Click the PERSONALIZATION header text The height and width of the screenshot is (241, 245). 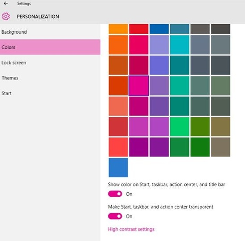[38, 17]
